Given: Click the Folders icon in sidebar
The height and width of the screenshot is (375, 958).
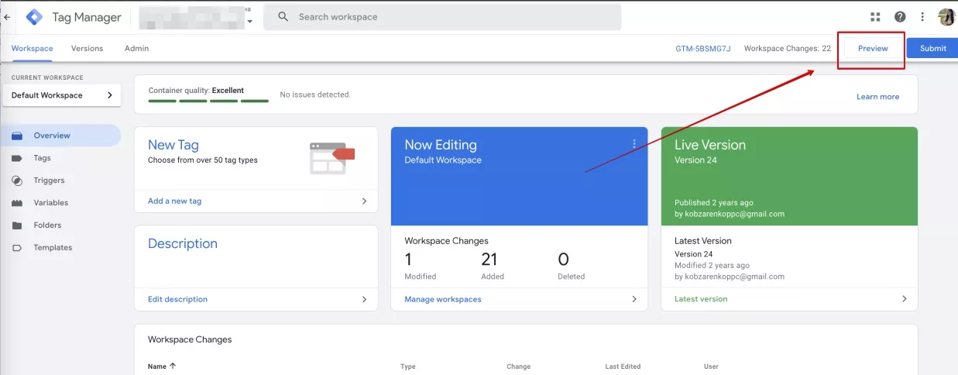Looking at the screenshot, I should pyautogui.click(x=17, y=225).
